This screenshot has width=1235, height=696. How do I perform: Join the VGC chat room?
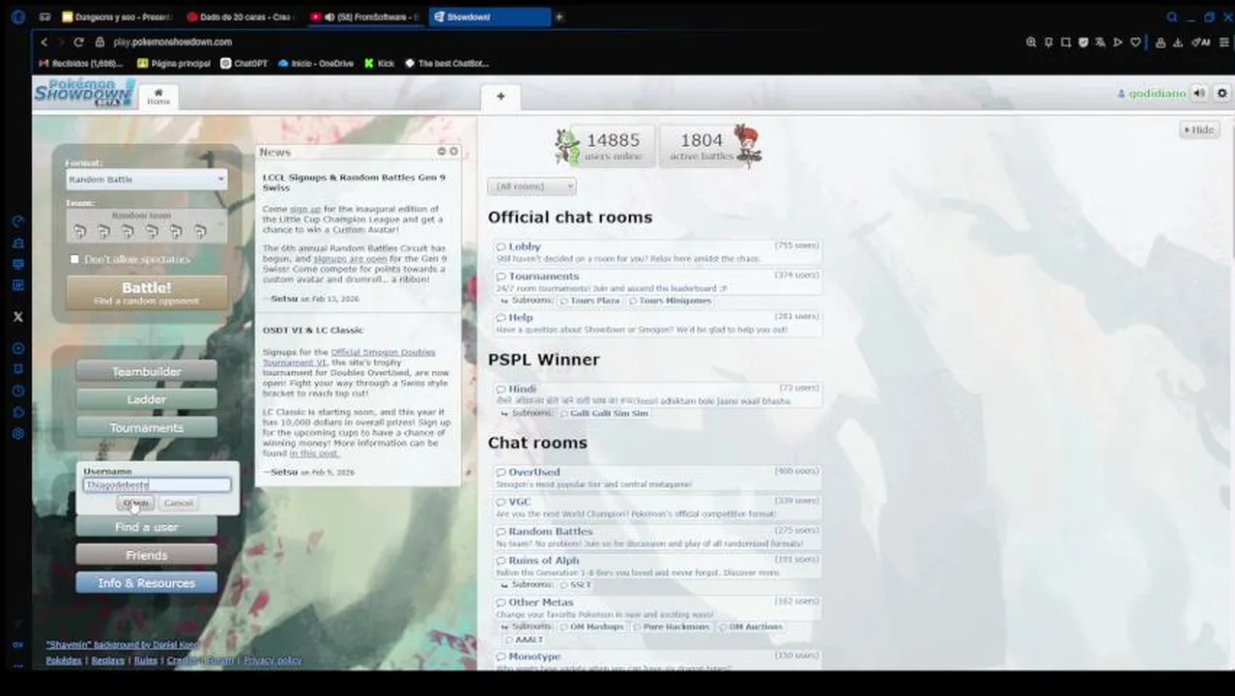(657, 507)
